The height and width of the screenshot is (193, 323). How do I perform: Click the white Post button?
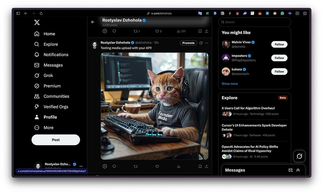click(x=56, y=140)
